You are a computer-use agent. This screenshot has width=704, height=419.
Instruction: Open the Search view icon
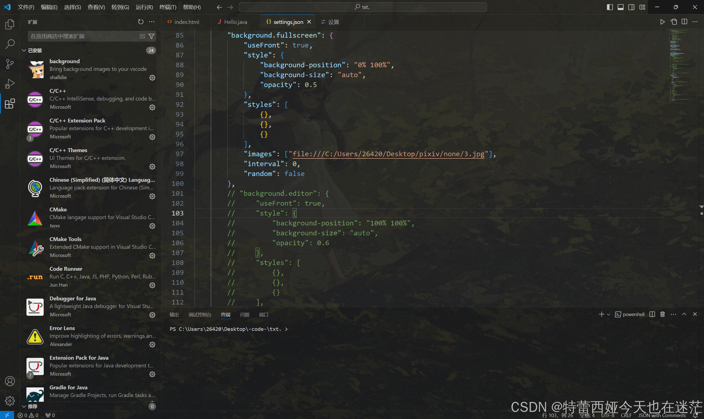[x=10, y=44]
